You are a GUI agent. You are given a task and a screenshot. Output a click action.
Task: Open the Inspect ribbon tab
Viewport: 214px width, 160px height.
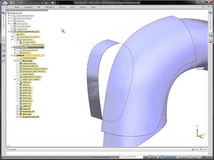pyautogui.click(x=62, y=7)
